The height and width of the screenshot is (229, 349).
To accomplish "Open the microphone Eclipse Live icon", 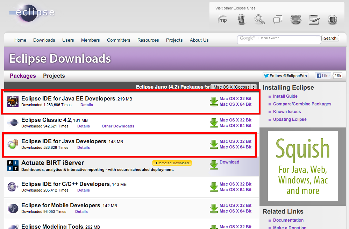I will click(x=241, y=19).
